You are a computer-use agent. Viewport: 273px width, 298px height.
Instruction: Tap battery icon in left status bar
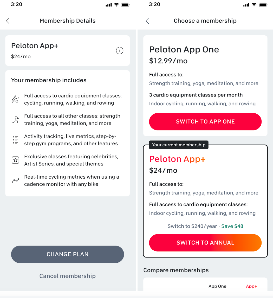[x=125, y=5]
